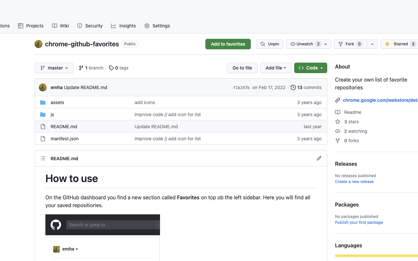
Task: Open latest commit message Update README.md
Action: tap(86, 87)
